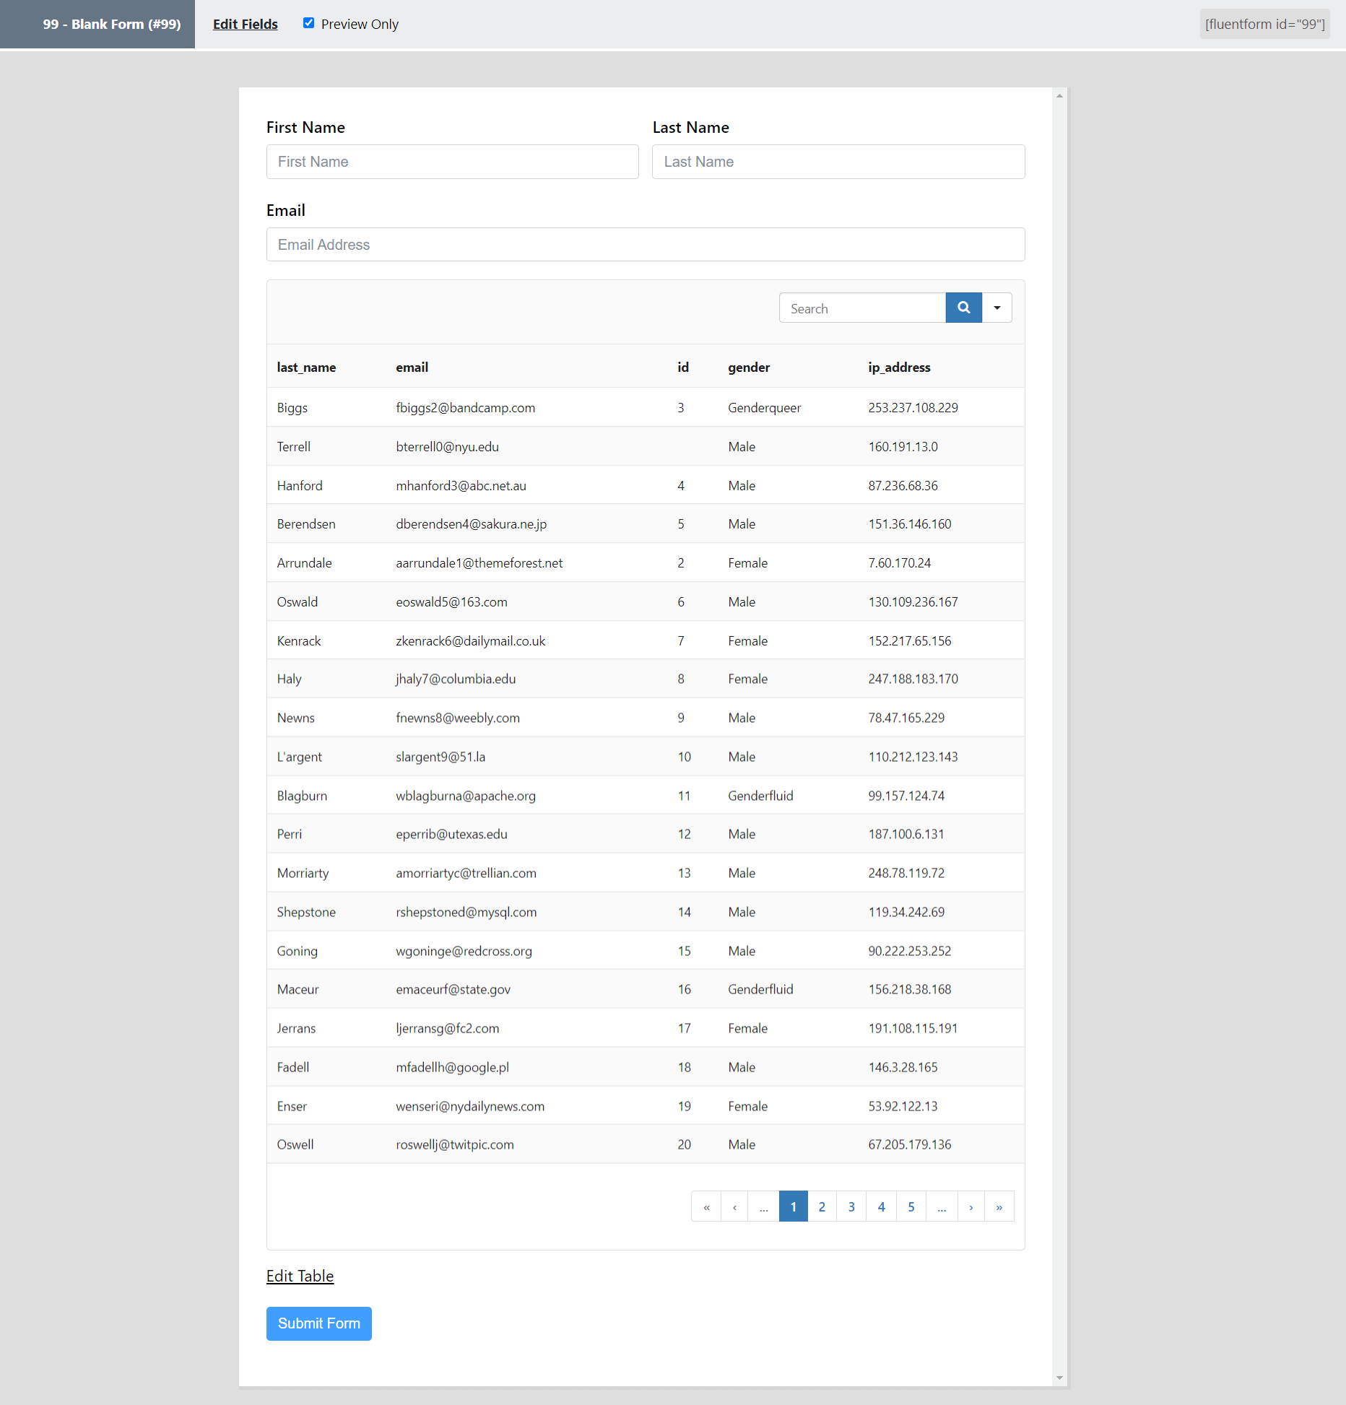Focus the table Search box
1346x1405 pixels.
[x=862, y=308]
